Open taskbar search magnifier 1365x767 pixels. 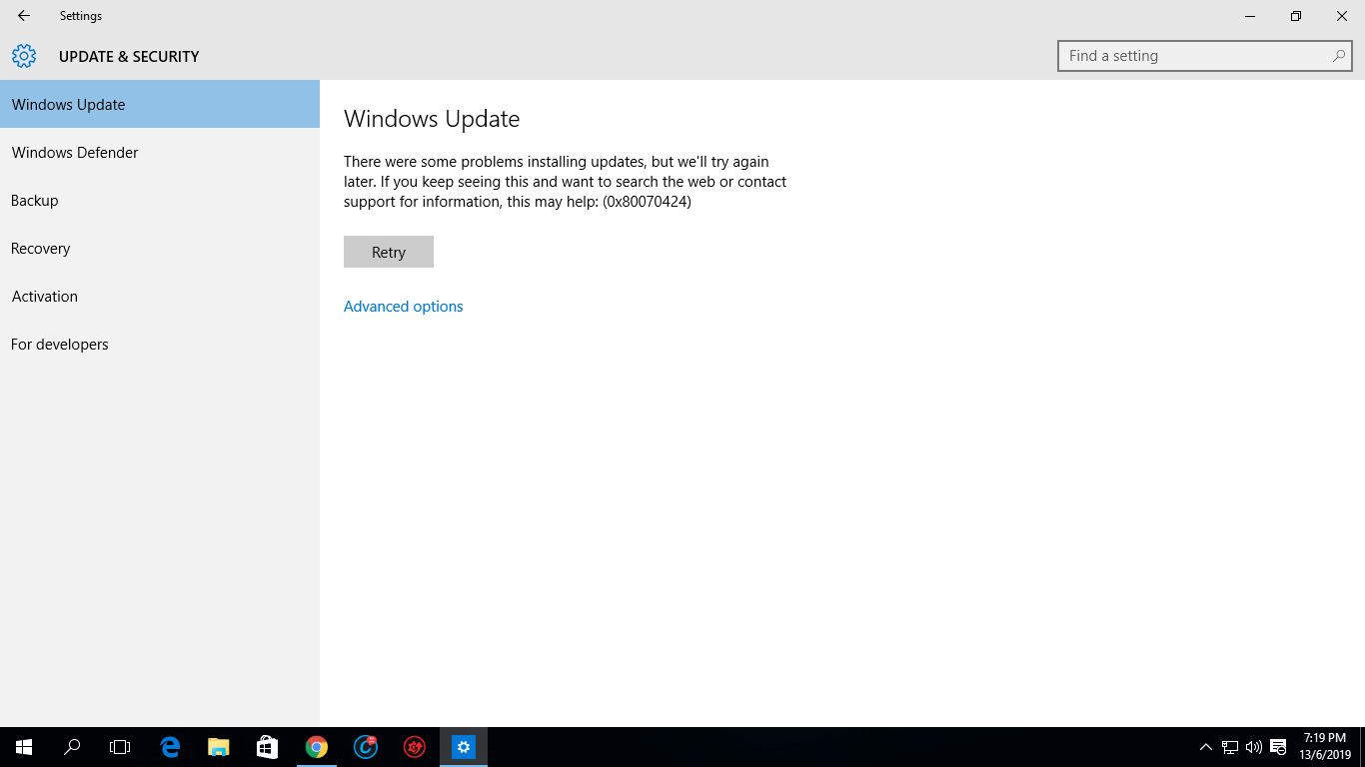point(72,747)
